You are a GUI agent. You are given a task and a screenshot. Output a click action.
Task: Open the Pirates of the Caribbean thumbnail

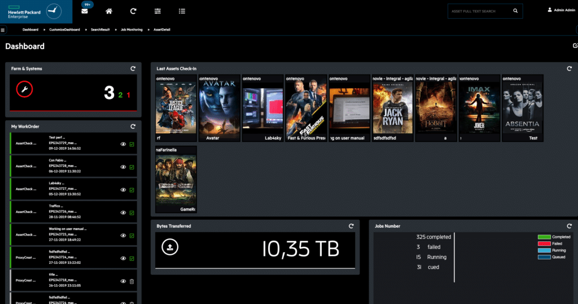point(176,179)
